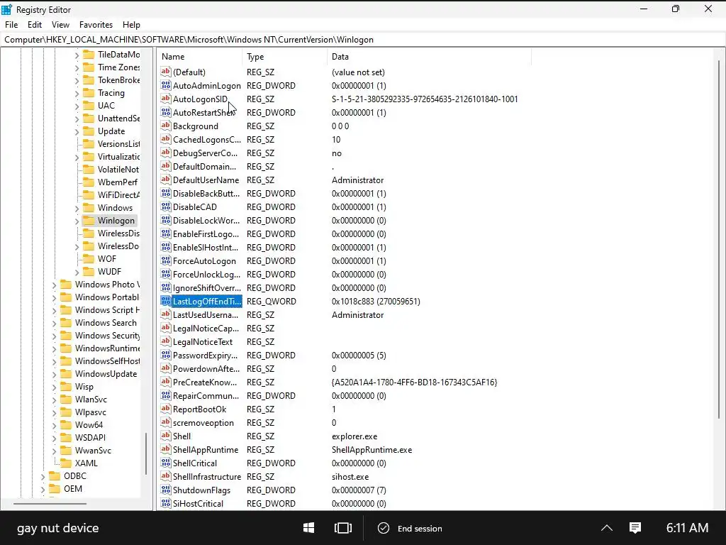Click the (Default) value icon

pyautogui.click(x=166, y=72)
